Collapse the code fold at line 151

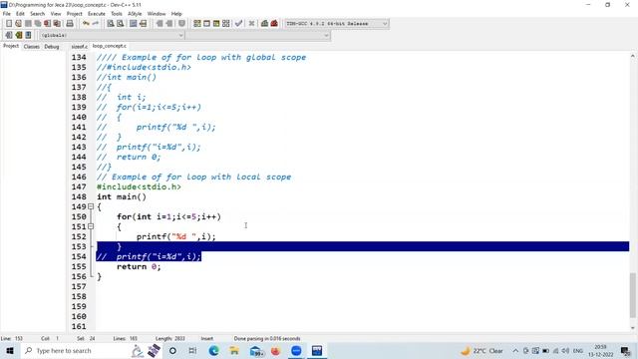point(91,226)
